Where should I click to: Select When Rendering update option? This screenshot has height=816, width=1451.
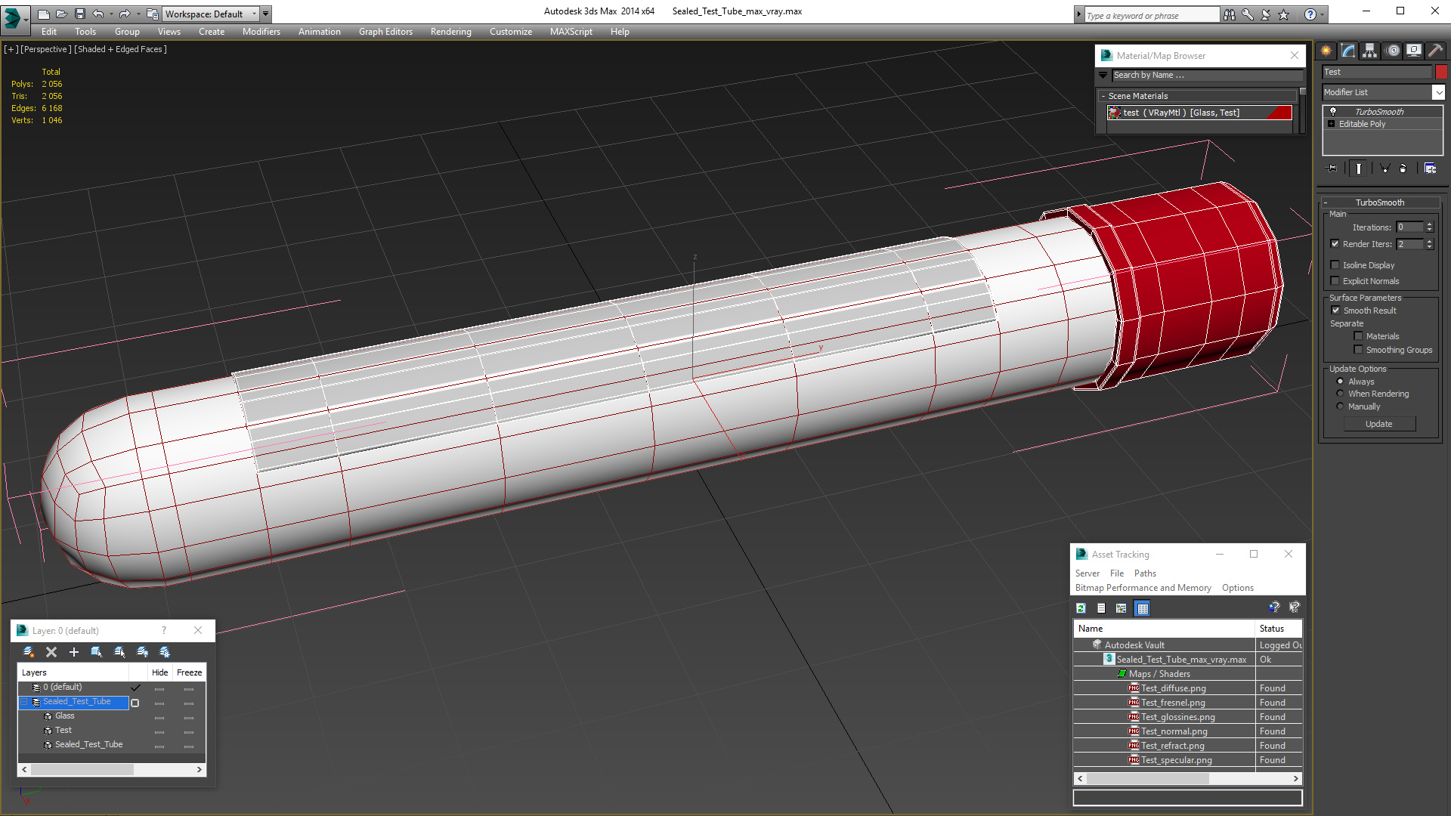point(1341,394)
